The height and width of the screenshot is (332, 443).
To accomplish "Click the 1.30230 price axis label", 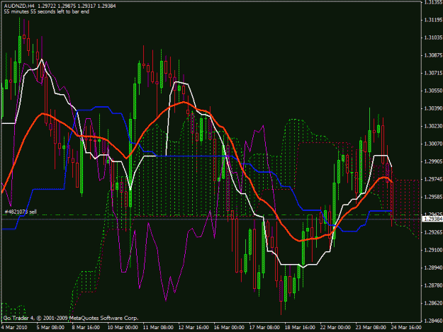I will pyautogui.click(x=432, y=126).
